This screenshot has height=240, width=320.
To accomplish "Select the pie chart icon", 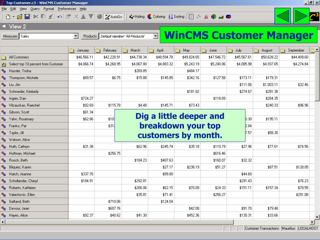I will [x=228, y=17].
